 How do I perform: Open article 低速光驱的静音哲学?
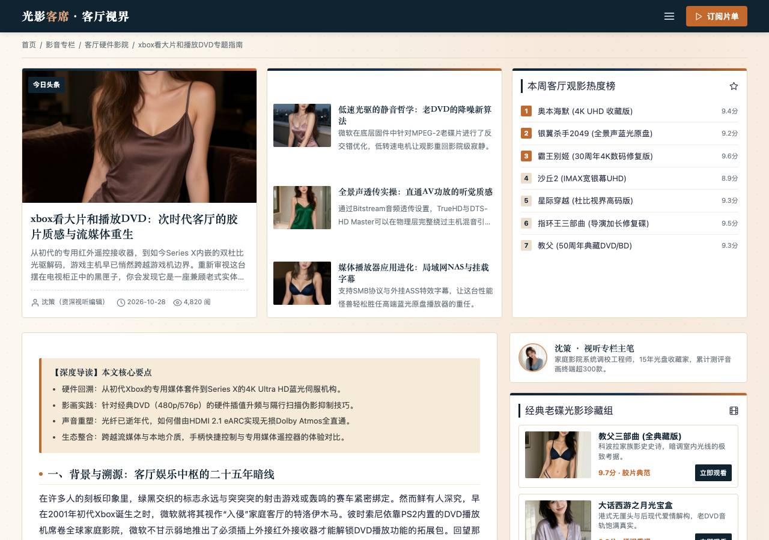pos(415,115)
